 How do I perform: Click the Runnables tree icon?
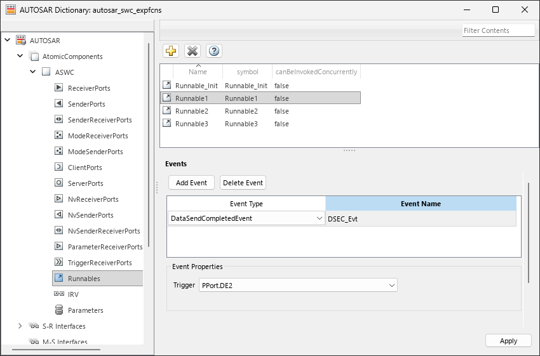click(x=59, y=278)
